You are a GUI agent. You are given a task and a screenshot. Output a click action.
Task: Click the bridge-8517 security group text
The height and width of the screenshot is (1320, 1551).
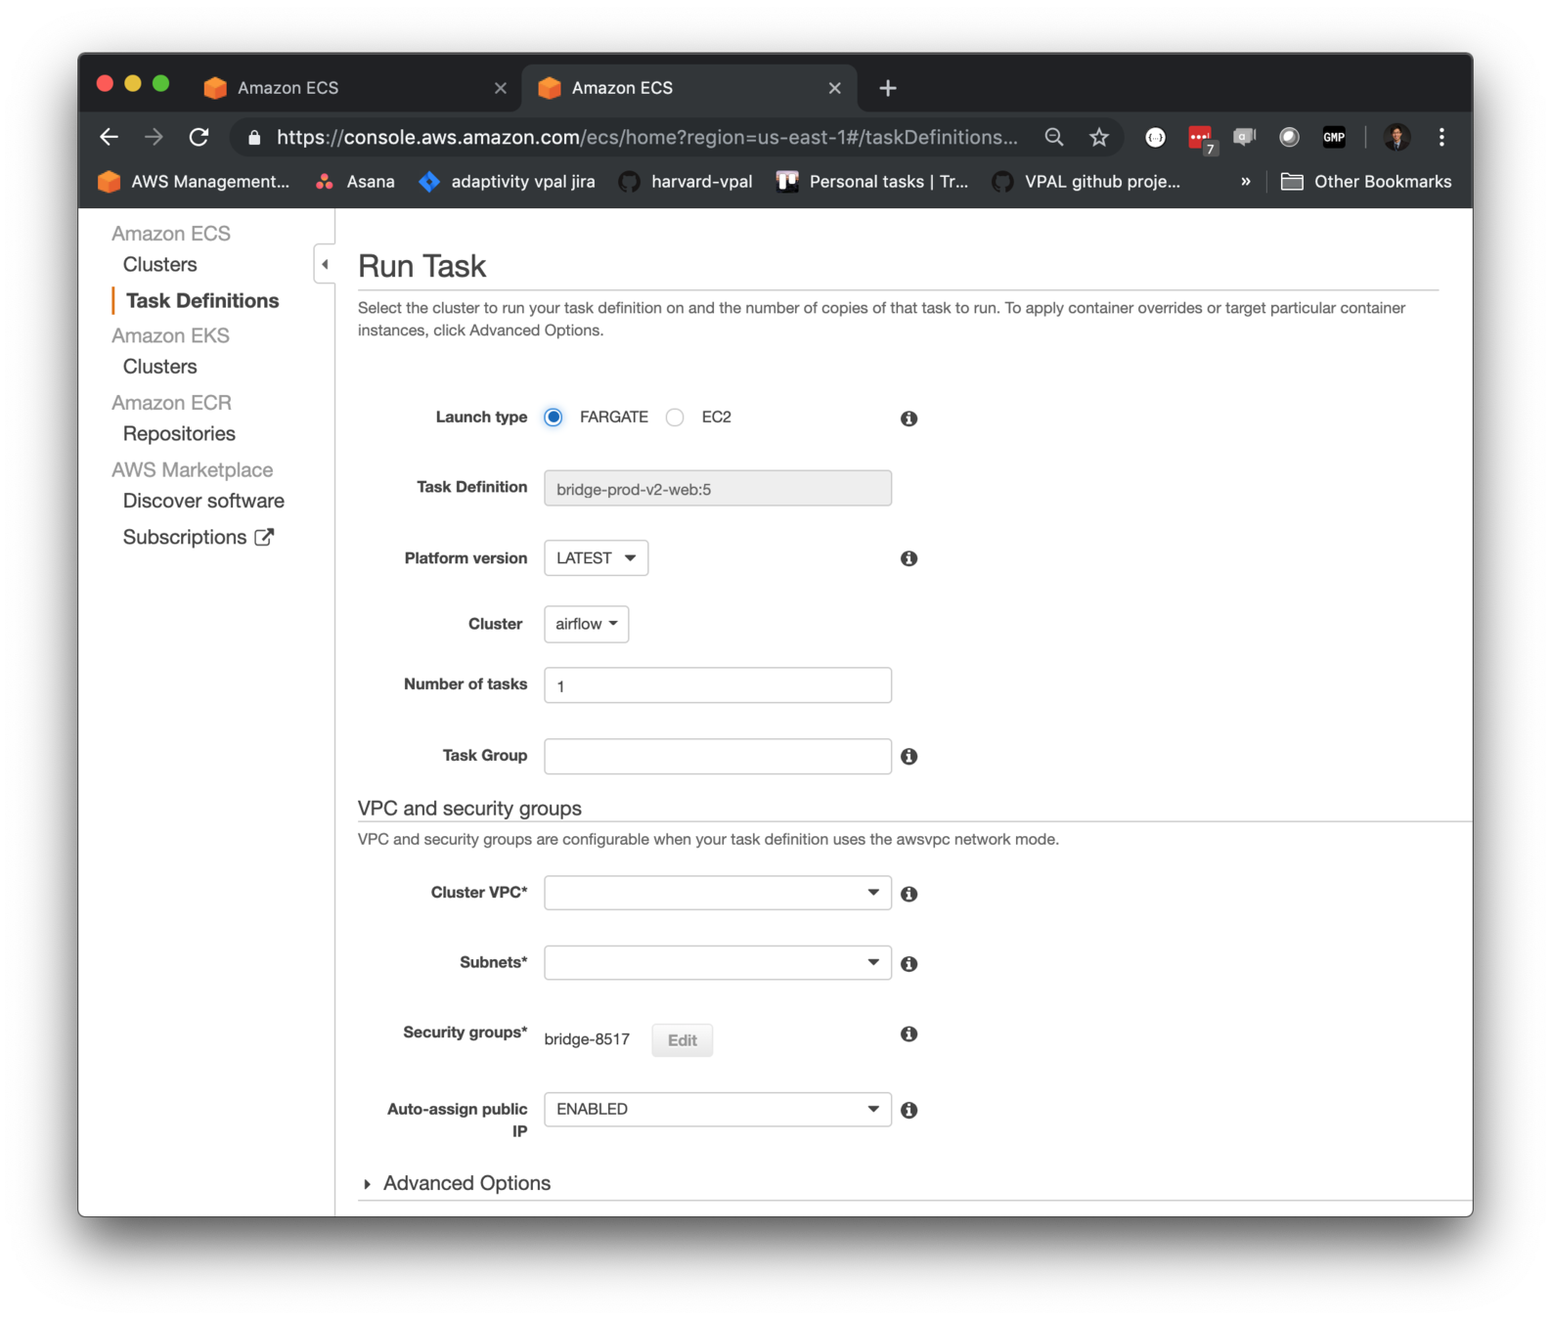tap(587, 1039)
